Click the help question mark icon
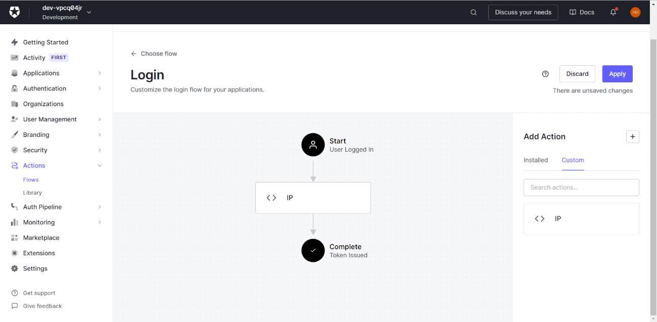Screen dimensions: 657x322 pyautogui.click(x=545, y=74)
